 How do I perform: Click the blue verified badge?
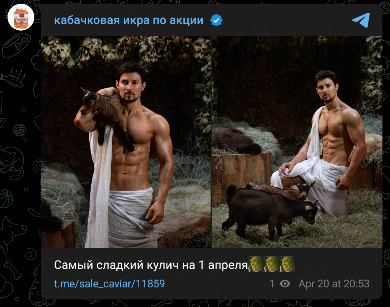[x=216, y=20]
